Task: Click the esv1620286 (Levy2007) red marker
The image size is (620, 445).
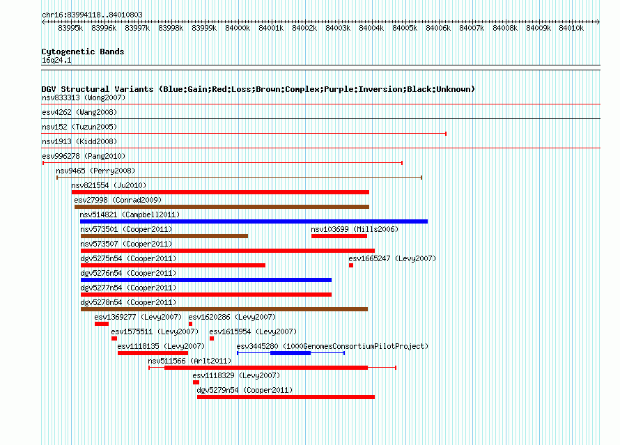Action: click(191, 324)
